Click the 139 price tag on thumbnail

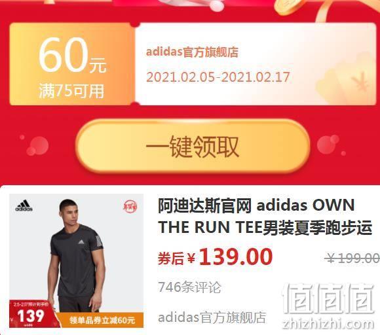pyautogui.click(x=31, y=315)
